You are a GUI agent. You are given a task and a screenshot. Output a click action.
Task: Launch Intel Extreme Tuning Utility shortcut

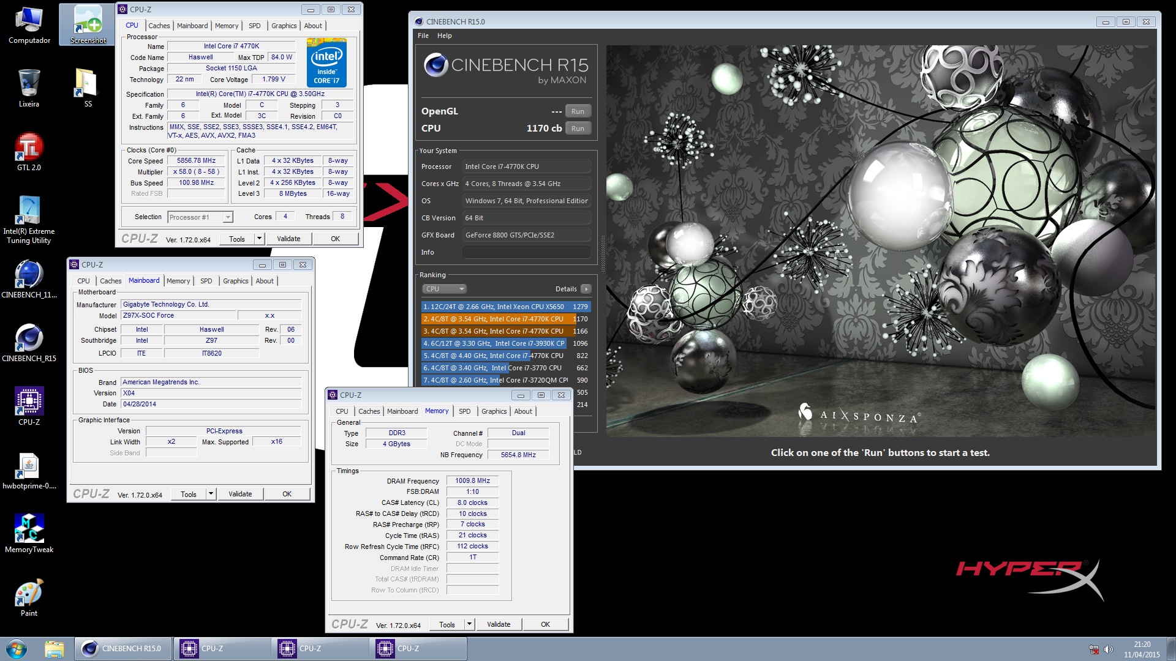point(29,220)
